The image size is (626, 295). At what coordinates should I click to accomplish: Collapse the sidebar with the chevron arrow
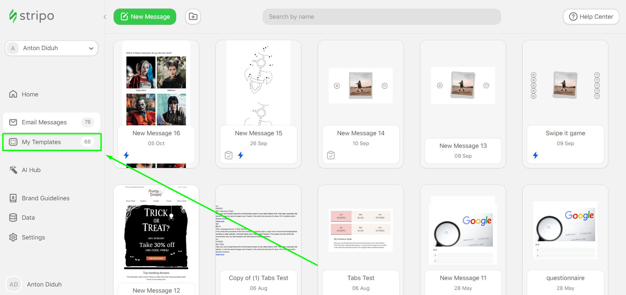pyautogui.click(x=105, y=17)
